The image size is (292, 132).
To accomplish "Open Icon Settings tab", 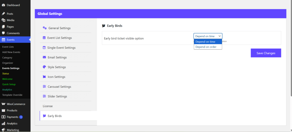I will 66,77.
